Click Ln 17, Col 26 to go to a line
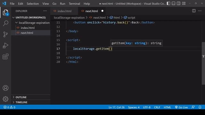Image resolution: width=205 pixels, height=115 pixels. [x=117, y=107]
